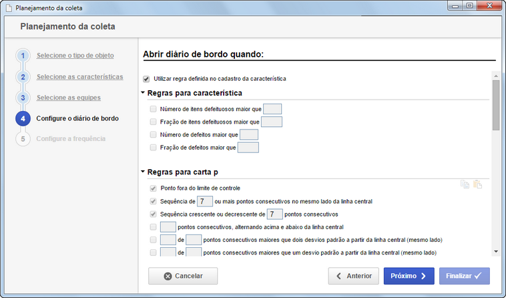Click the 'Número de defeitos maior que' input field
This screenshot has height=298, width=506.
pos(249,134)
